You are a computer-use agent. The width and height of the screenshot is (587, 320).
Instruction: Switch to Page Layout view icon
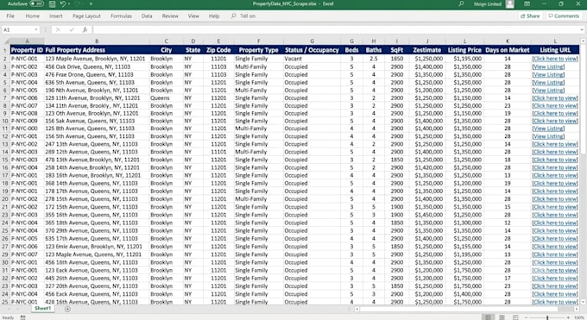502,317
